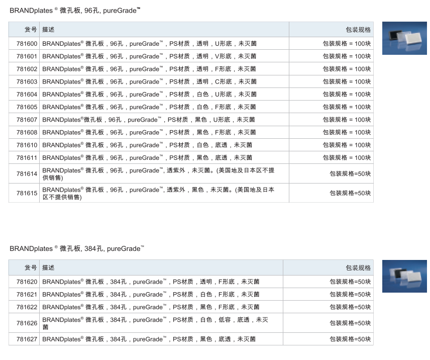Click 包装规格 = 100块 in row 781607
Screen dimensions: 430x360
(347, 120)
